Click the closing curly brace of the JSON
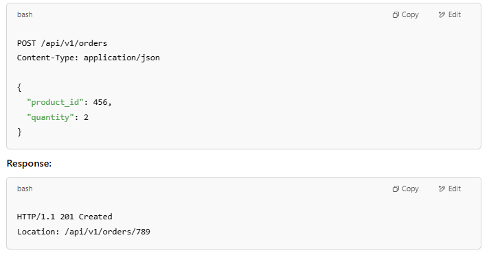This screenshot has height=255, width=489. [x=19, y=132]
